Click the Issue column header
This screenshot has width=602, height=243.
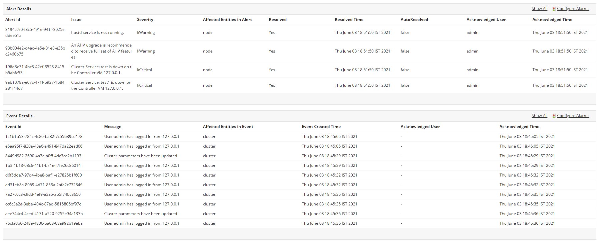tap(76, 20)
